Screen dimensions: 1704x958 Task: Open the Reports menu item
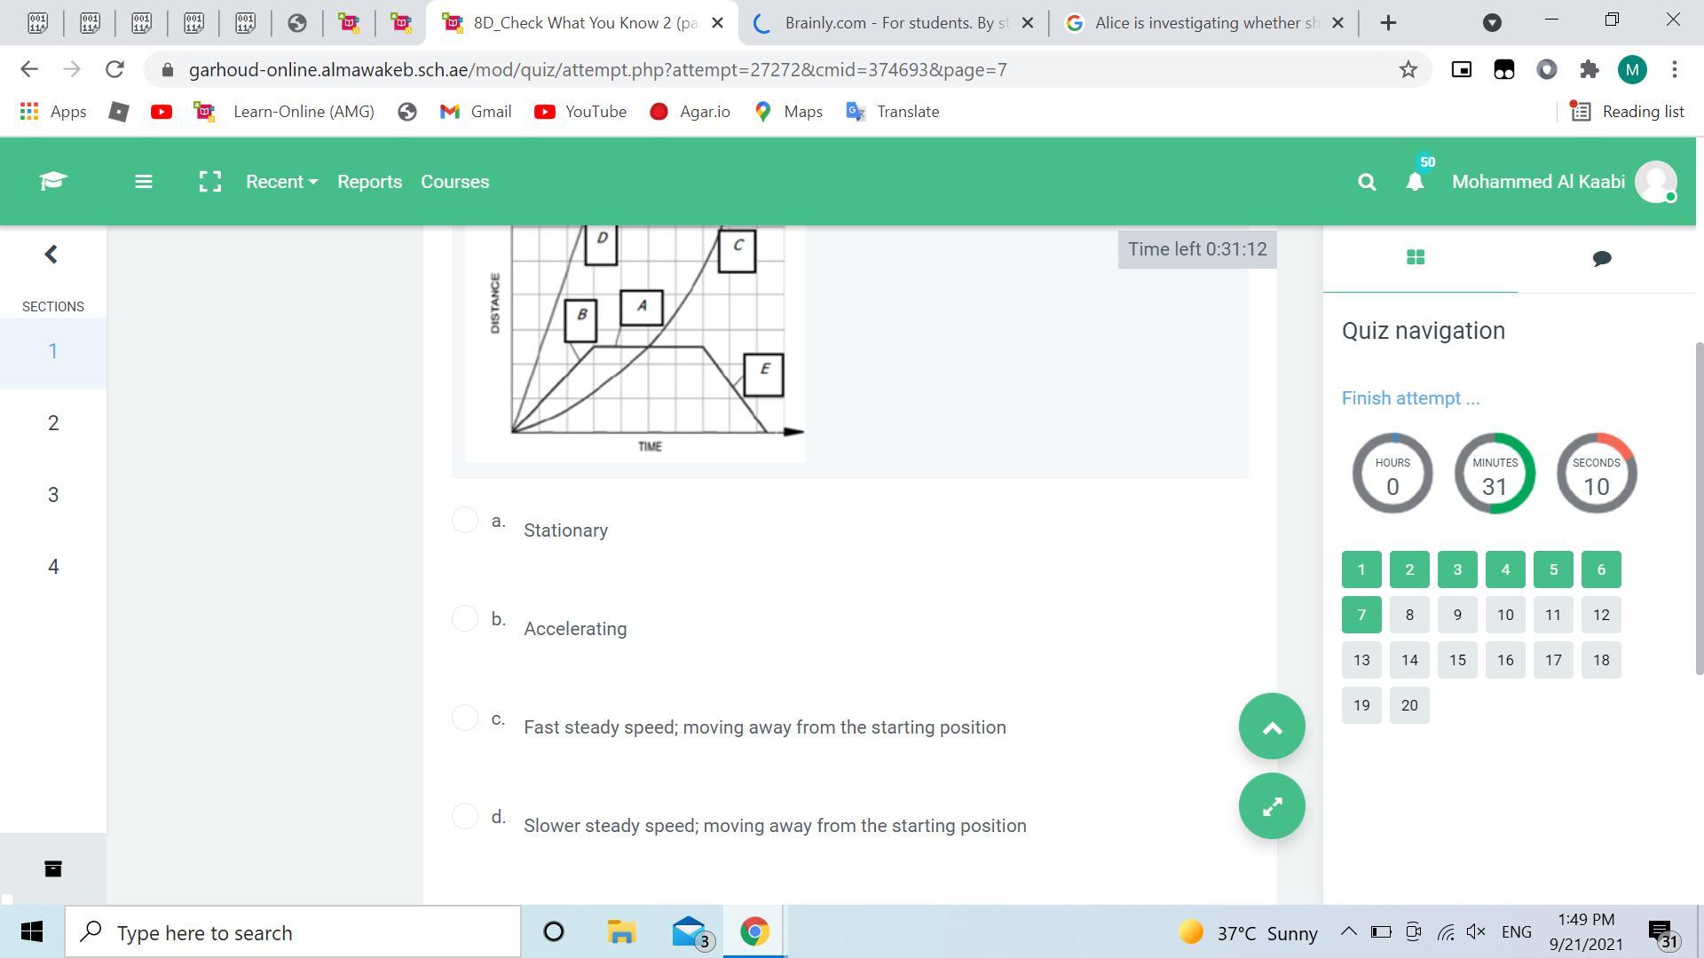(x=369, y=182)
